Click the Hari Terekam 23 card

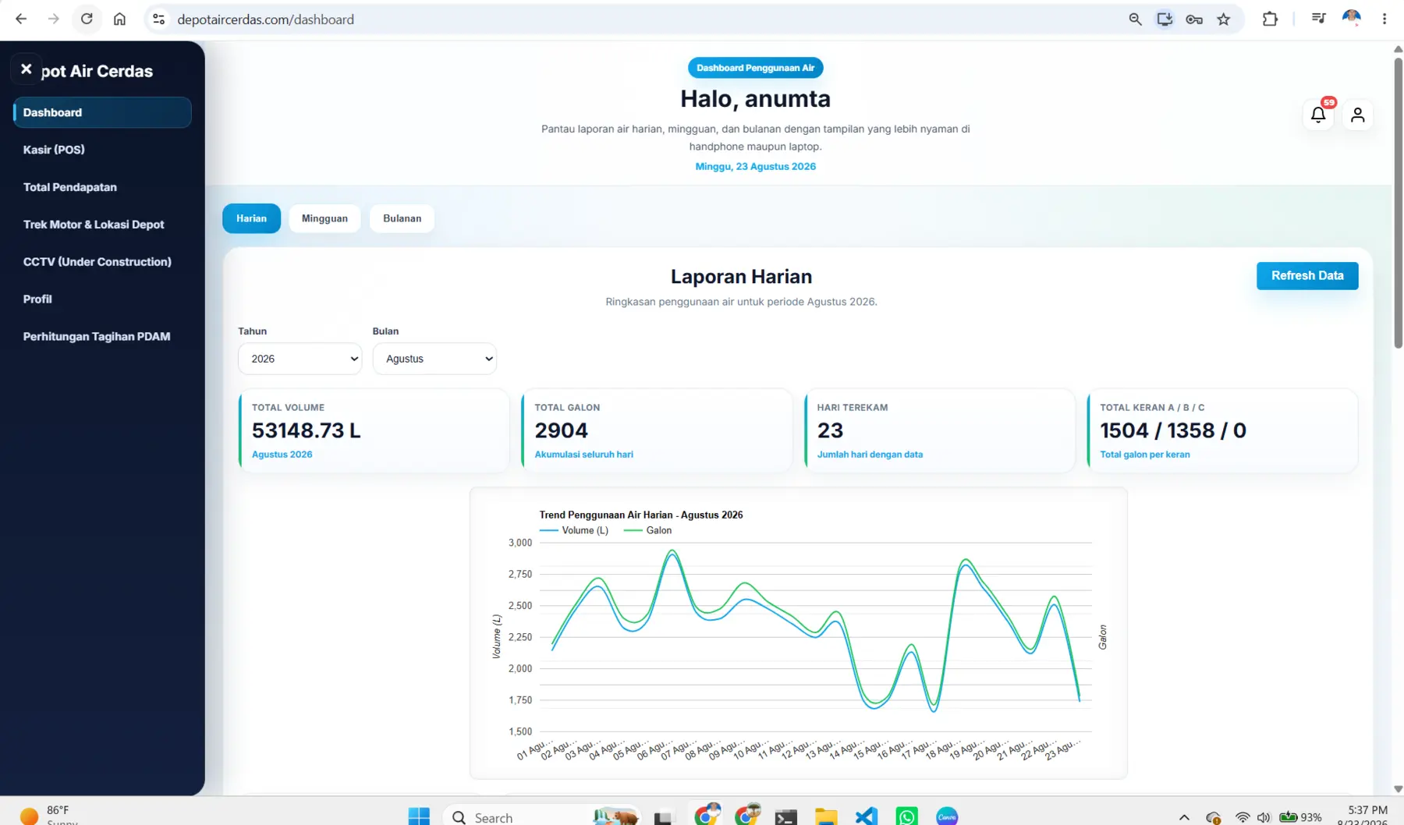pyautogui.click(x=939, y=430)
